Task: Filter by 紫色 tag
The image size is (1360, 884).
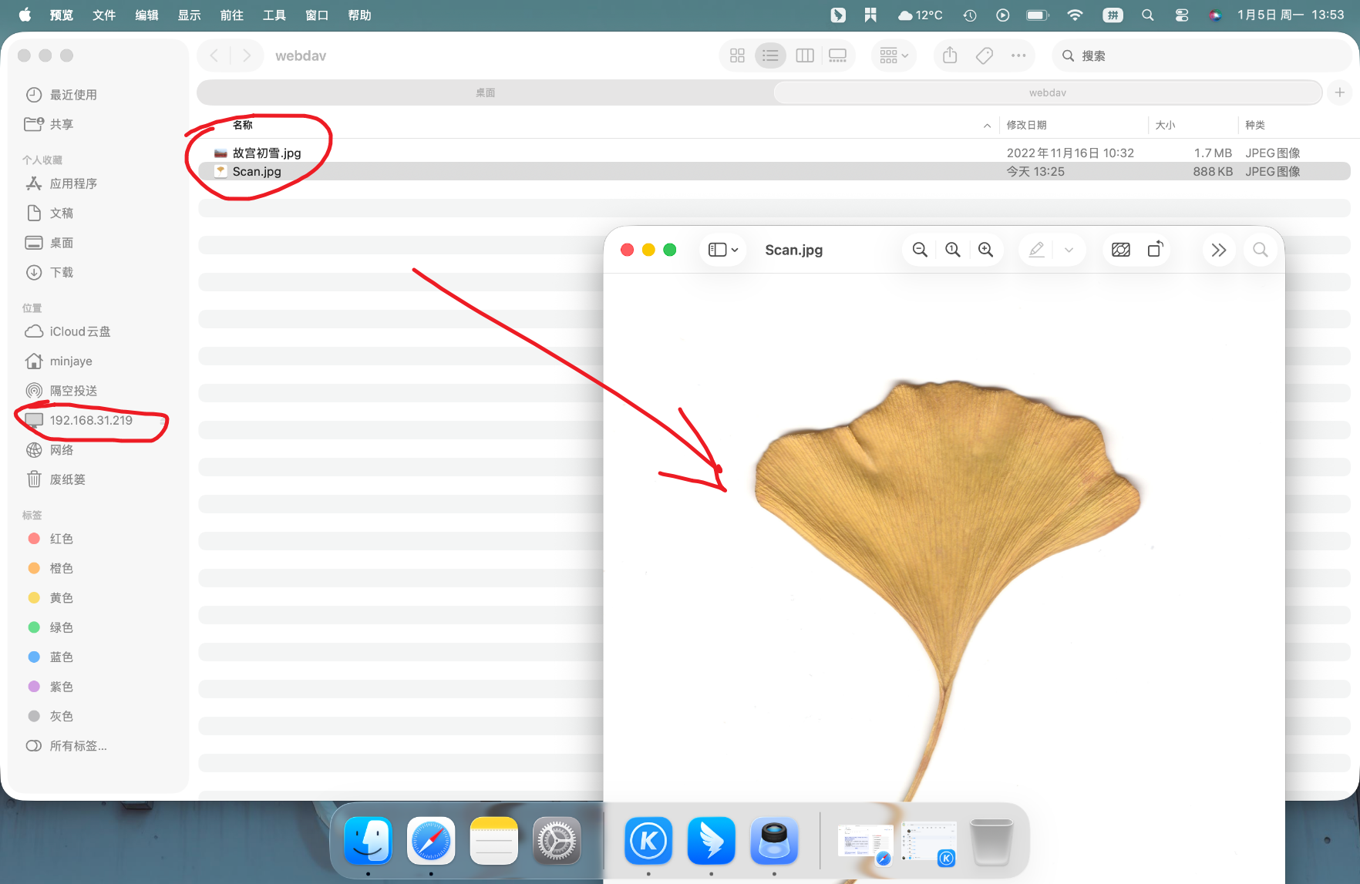Action: click(50, 687)
